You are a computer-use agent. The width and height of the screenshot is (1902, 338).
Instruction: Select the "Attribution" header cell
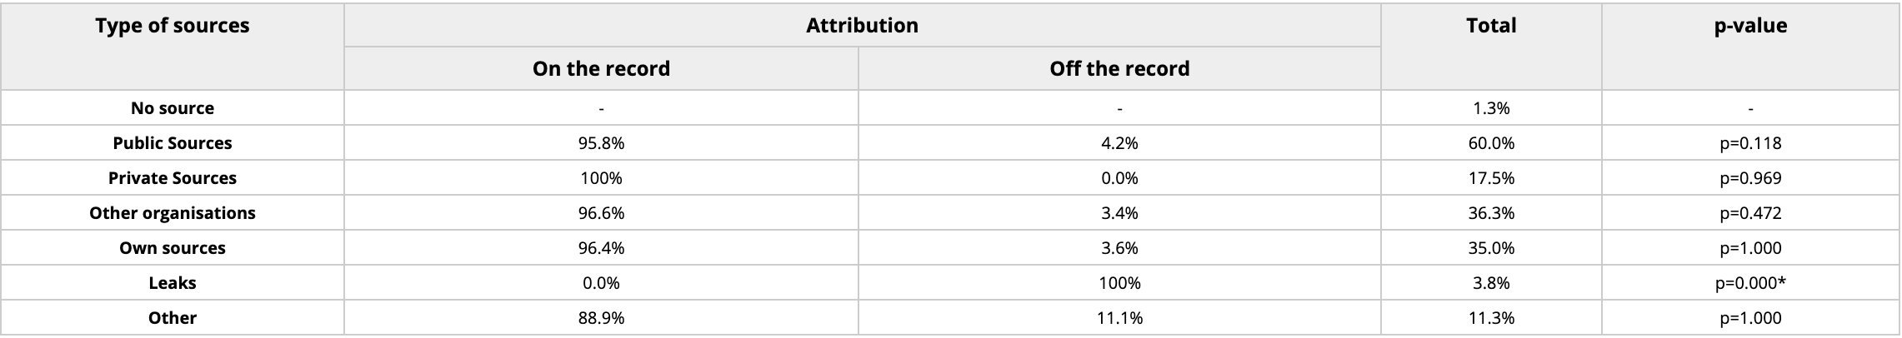(x=862, y=26)
